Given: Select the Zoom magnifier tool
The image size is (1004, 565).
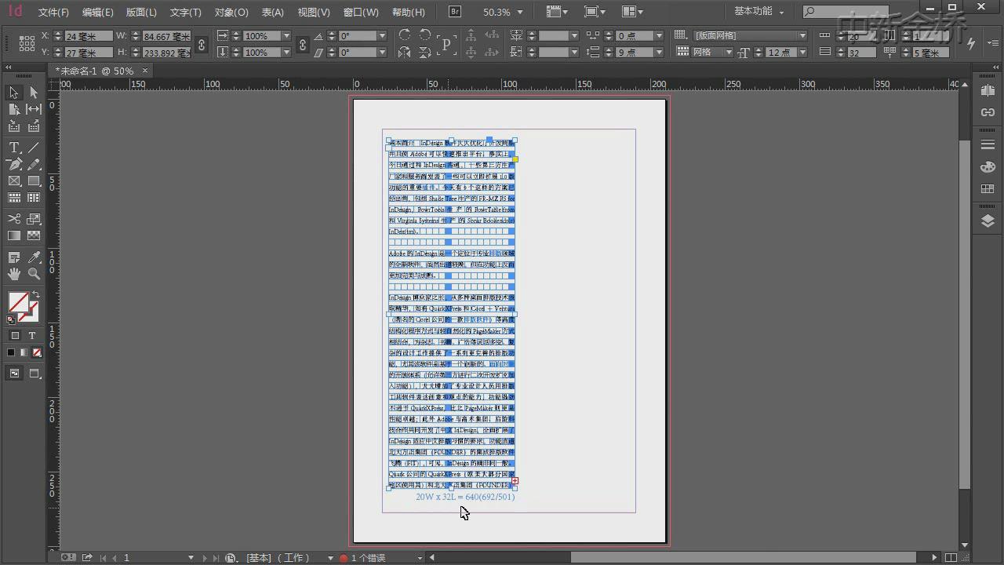Looking at the screenshot, I should click(x=34, y=274).
